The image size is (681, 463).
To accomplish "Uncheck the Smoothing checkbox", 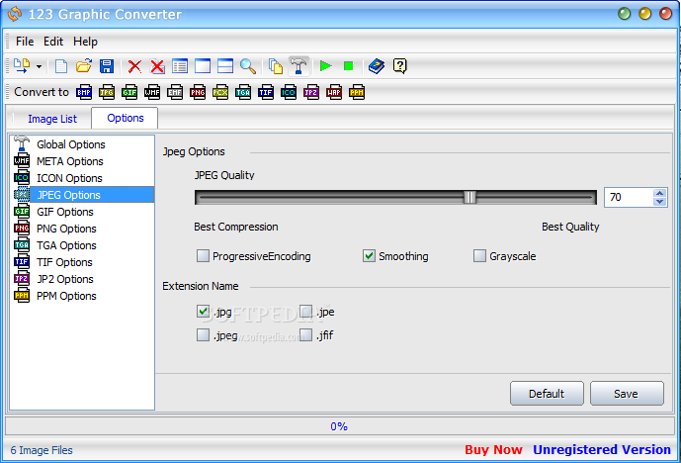I will [x=369, y=256].
